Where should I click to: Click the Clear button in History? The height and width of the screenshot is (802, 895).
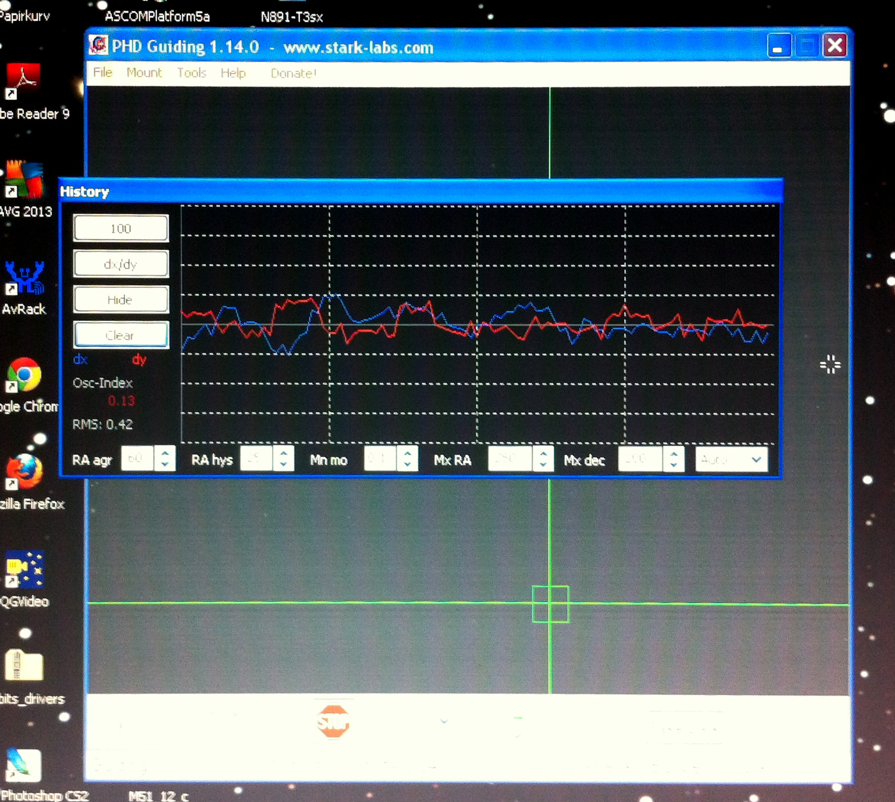click(121, 335)
